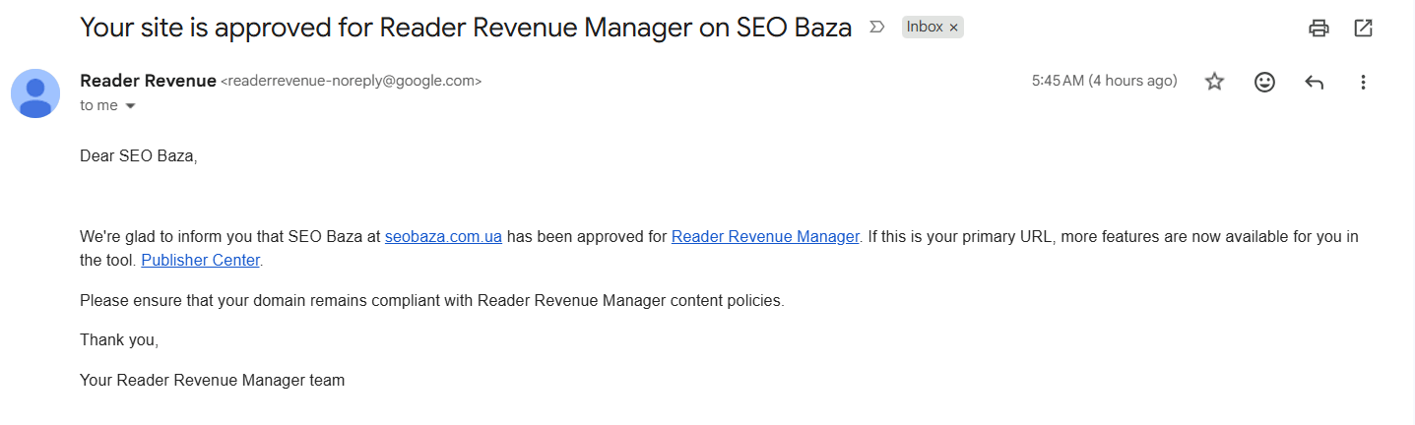Open the sender's profile avatar
The width and height of the screenshot is (1415, 425).
click(x=35, y=93)
